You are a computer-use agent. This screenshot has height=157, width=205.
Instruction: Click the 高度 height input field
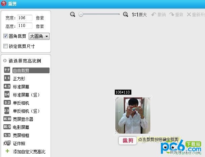(x=25, y=26)
